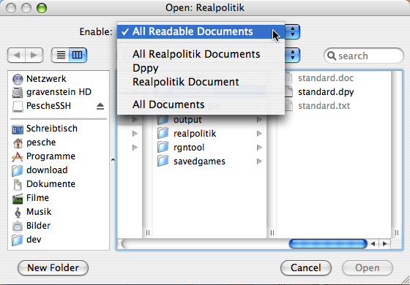The image size is (410, 285).
Task: Click the standard.txt file name
Action: pyautogui.click(x=324, y=106)
